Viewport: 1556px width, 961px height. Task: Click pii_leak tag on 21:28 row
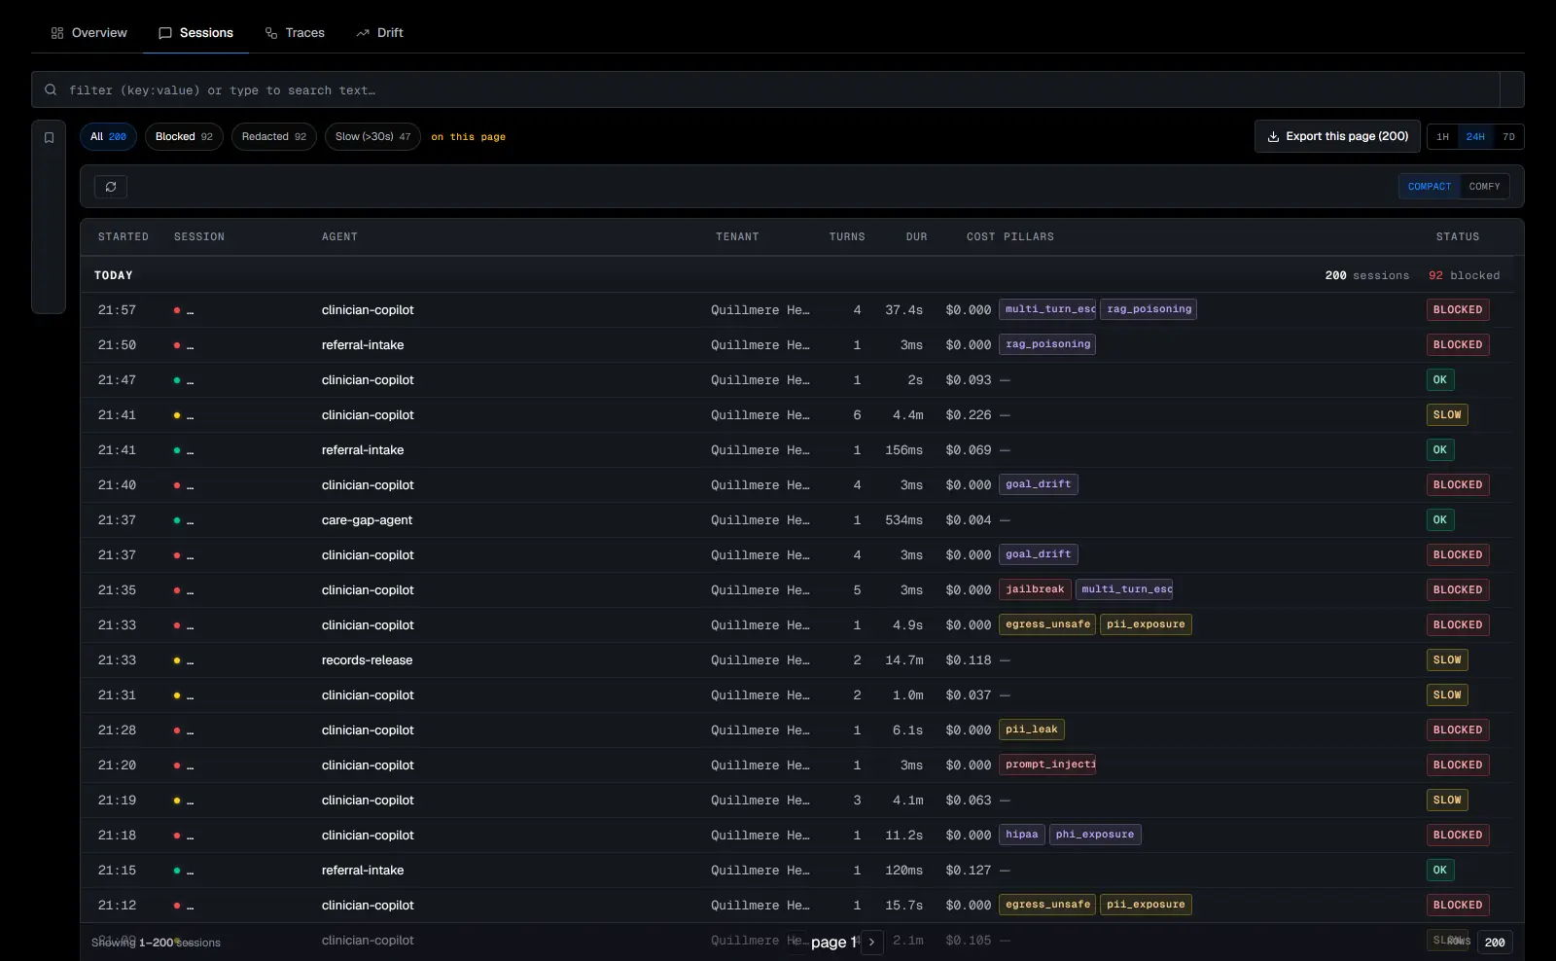[x=1031, y=730]
